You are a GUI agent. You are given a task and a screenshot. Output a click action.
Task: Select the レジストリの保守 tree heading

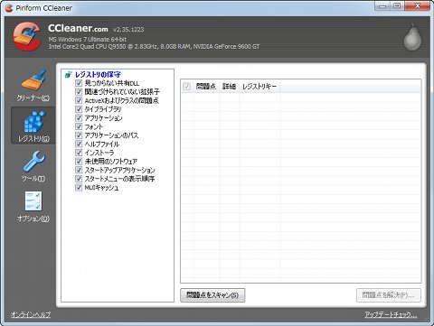point(98,74)
